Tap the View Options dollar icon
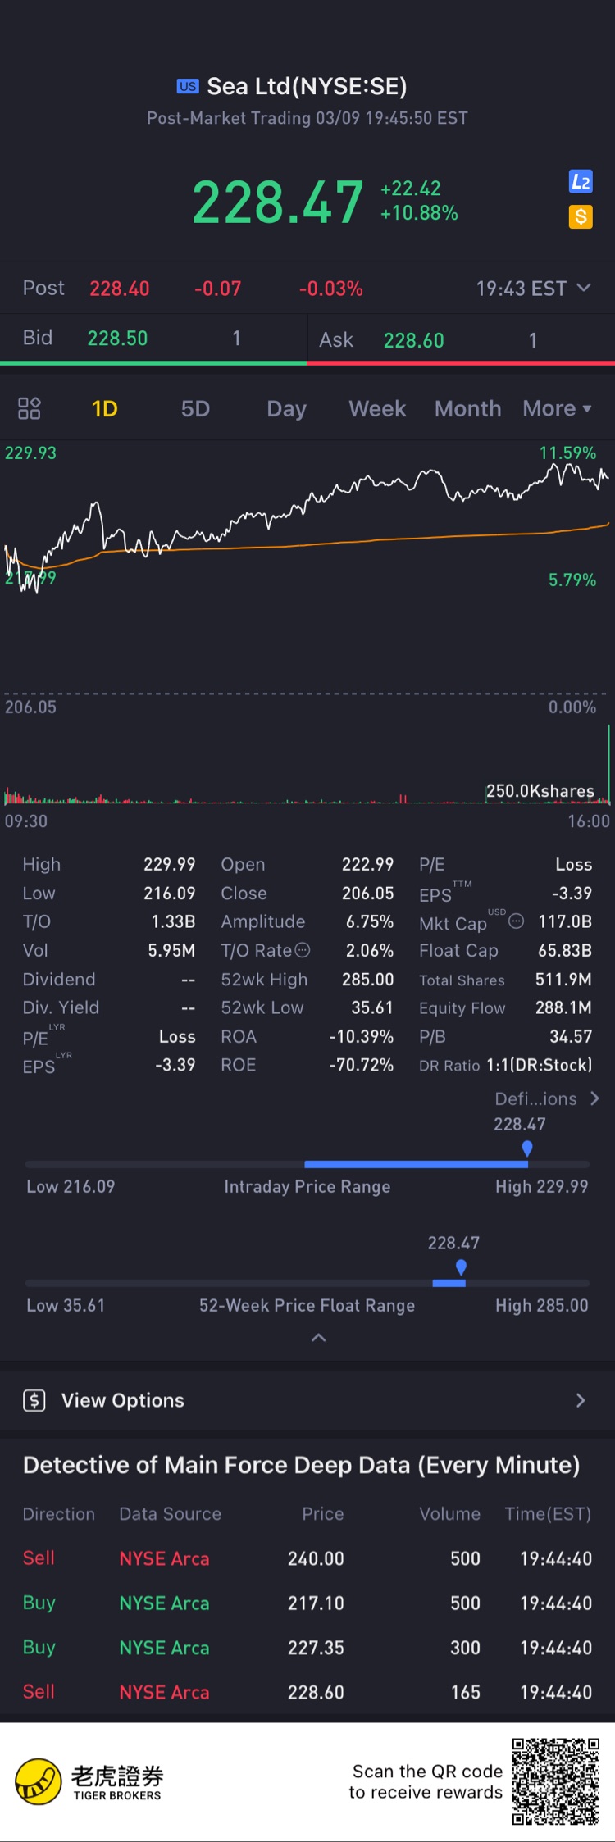 point(34,1400)
